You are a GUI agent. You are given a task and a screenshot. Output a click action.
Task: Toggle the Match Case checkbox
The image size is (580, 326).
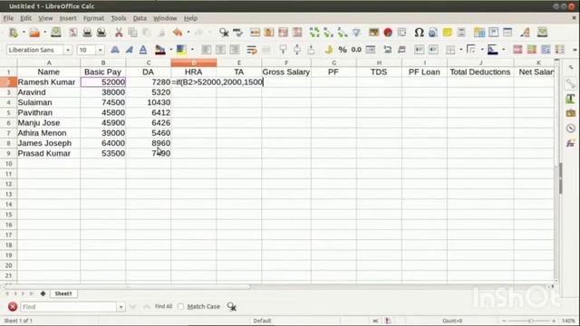point(180,306)
